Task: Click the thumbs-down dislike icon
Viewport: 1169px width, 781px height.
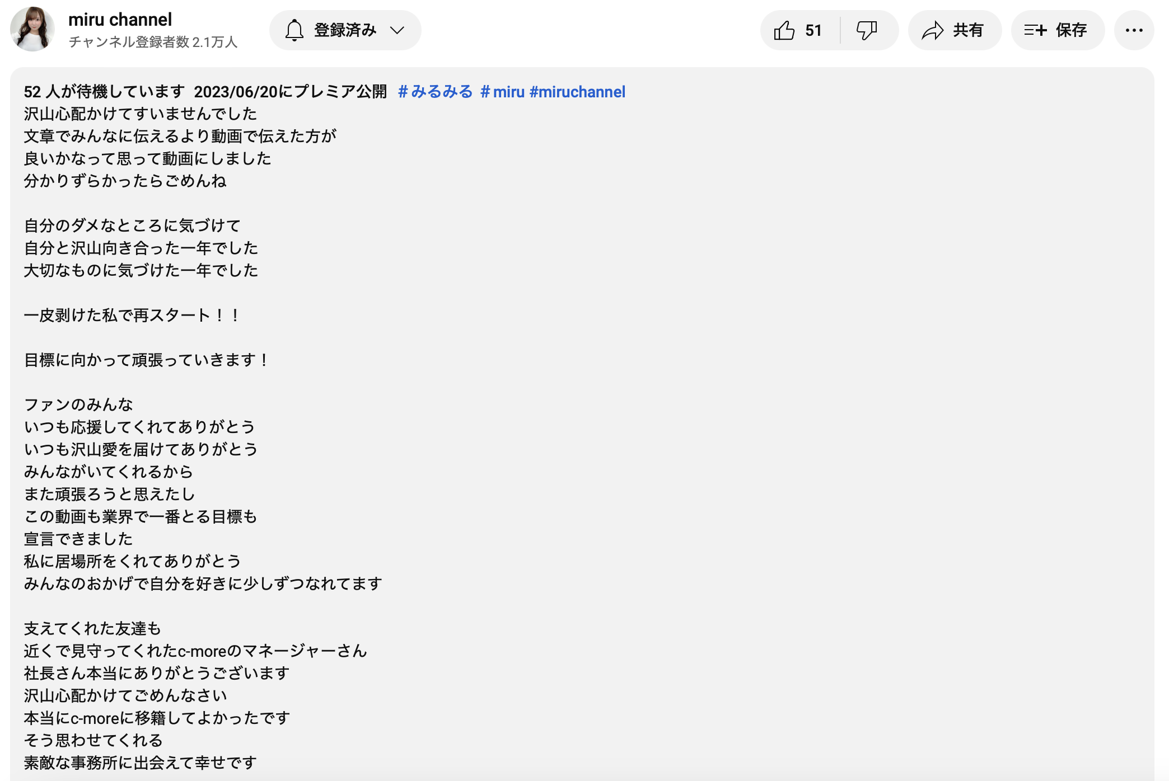Action: point(866,30)
